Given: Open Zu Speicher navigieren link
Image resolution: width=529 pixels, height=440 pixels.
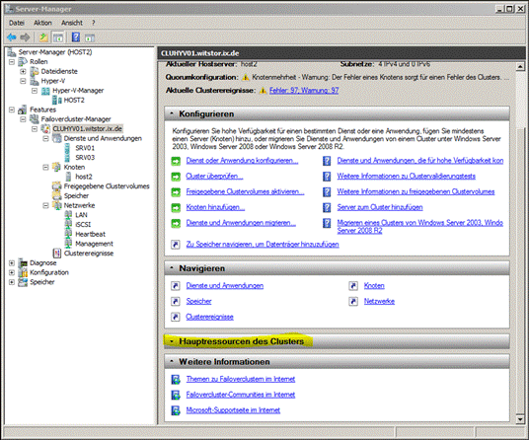Looking at the screenshot, I should pyautogui.click(x=263, y=245).
